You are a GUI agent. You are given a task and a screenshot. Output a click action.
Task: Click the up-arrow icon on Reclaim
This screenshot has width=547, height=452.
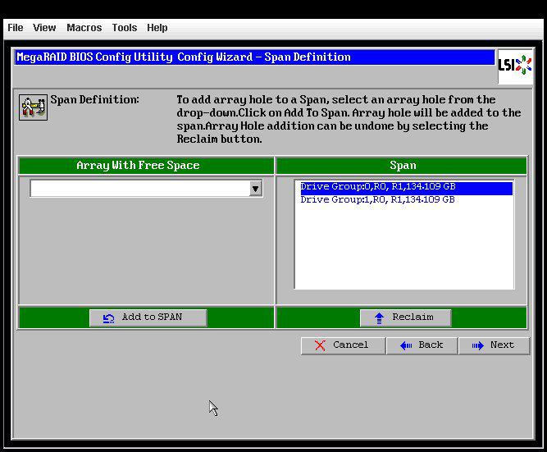click(379, 317)
